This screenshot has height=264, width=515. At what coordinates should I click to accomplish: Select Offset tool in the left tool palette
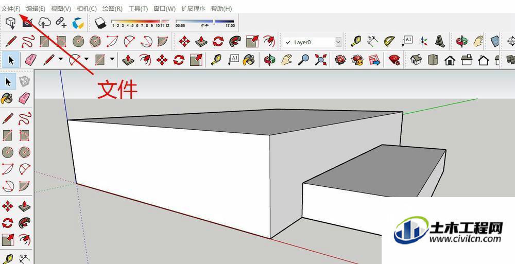(x=24, y=239)
